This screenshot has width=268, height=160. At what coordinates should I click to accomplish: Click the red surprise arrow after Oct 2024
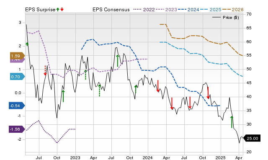pyautogui.click(x=208, y=93)
